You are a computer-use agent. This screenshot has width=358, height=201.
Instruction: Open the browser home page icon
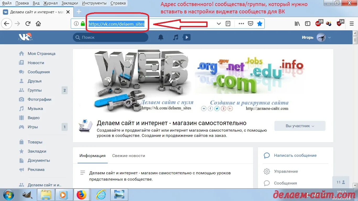coord(38,24)
